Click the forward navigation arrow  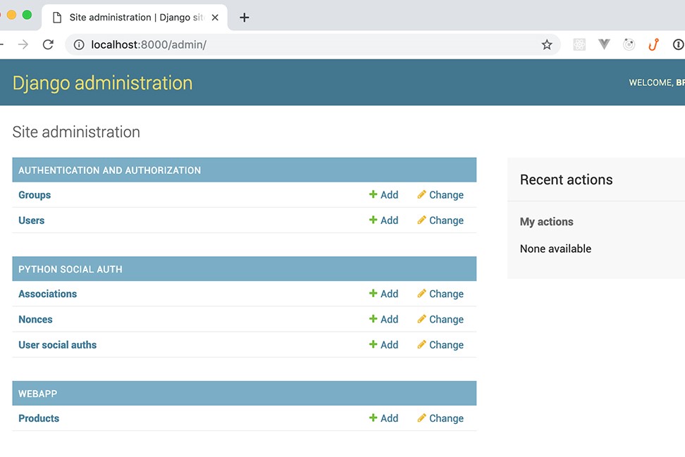point(23,44)
